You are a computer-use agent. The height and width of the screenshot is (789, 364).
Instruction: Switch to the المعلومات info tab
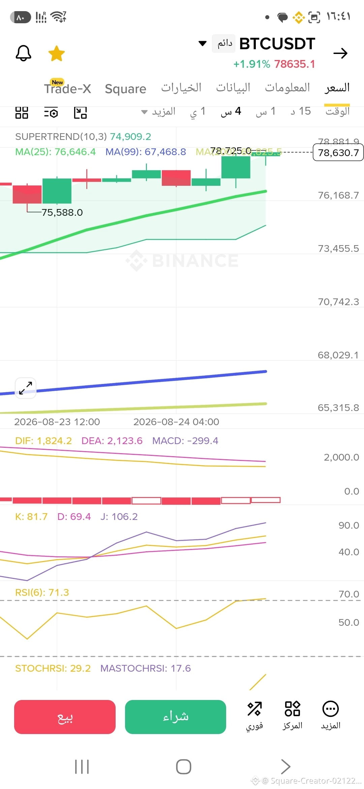[287, 88]
